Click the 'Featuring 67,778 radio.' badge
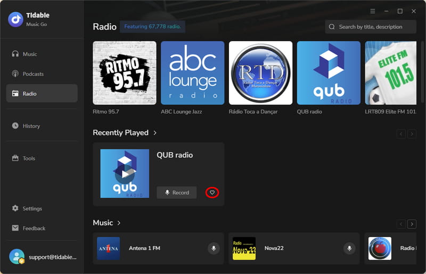The image size is (426, 274). 152,27
